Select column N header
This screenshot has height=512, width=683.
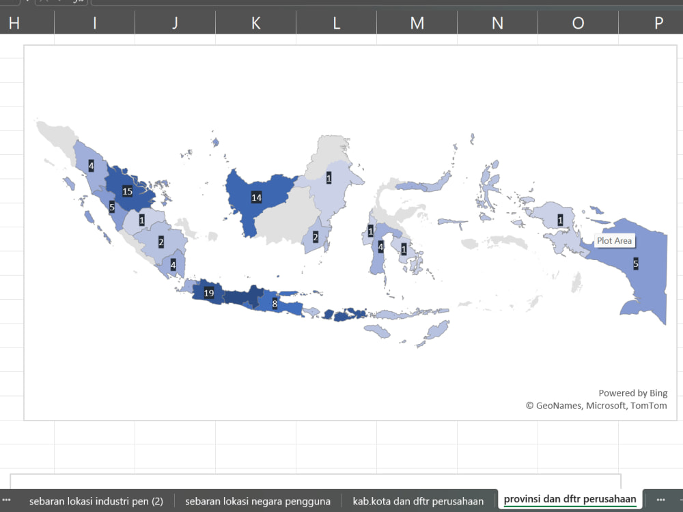[497, 23]
